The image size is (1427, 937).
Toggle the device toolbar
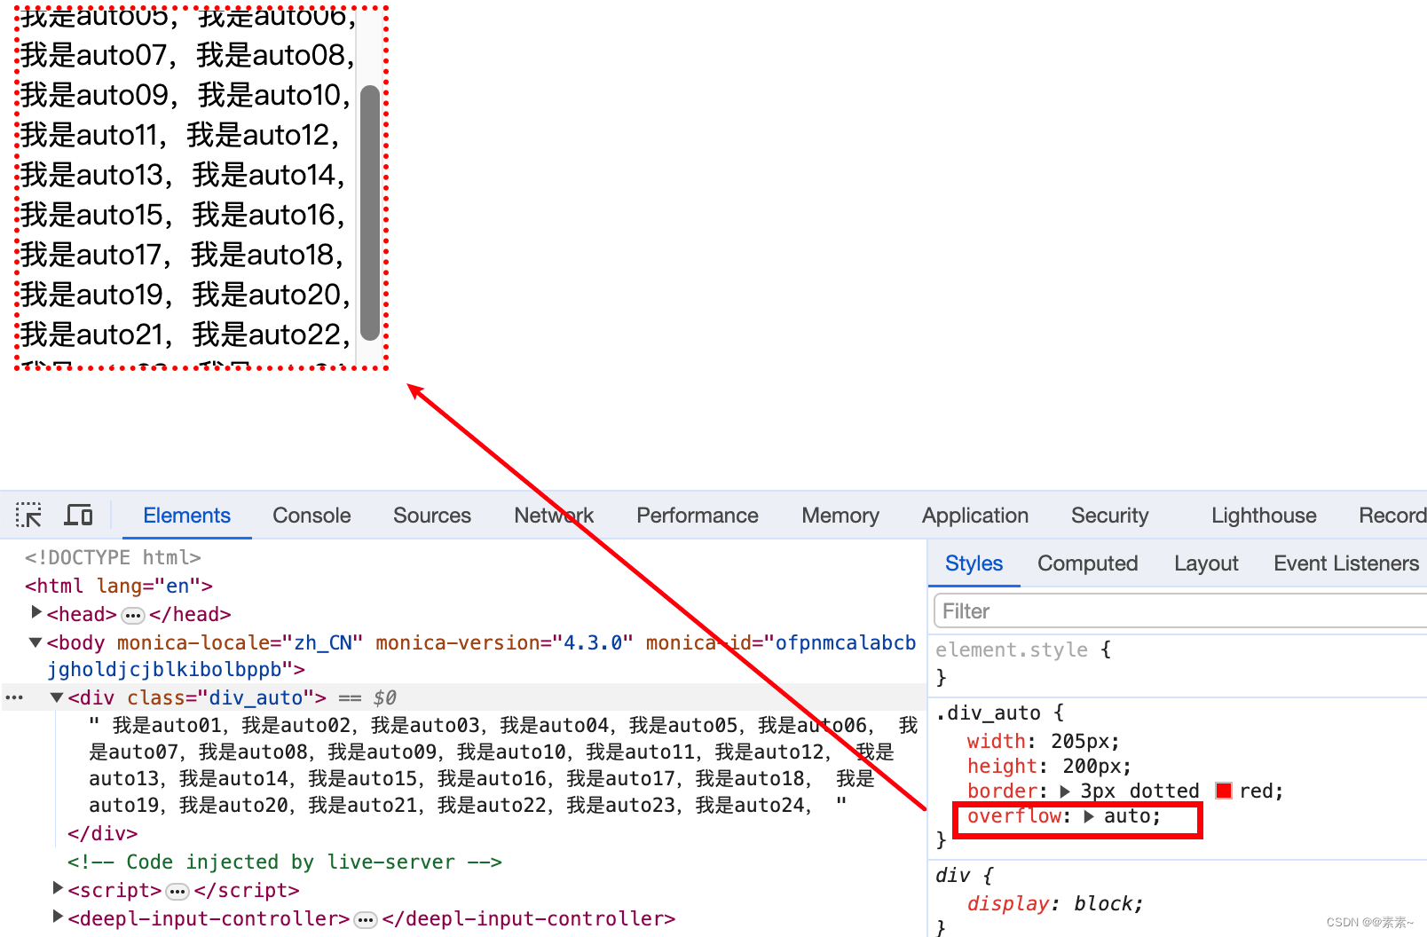79,515
